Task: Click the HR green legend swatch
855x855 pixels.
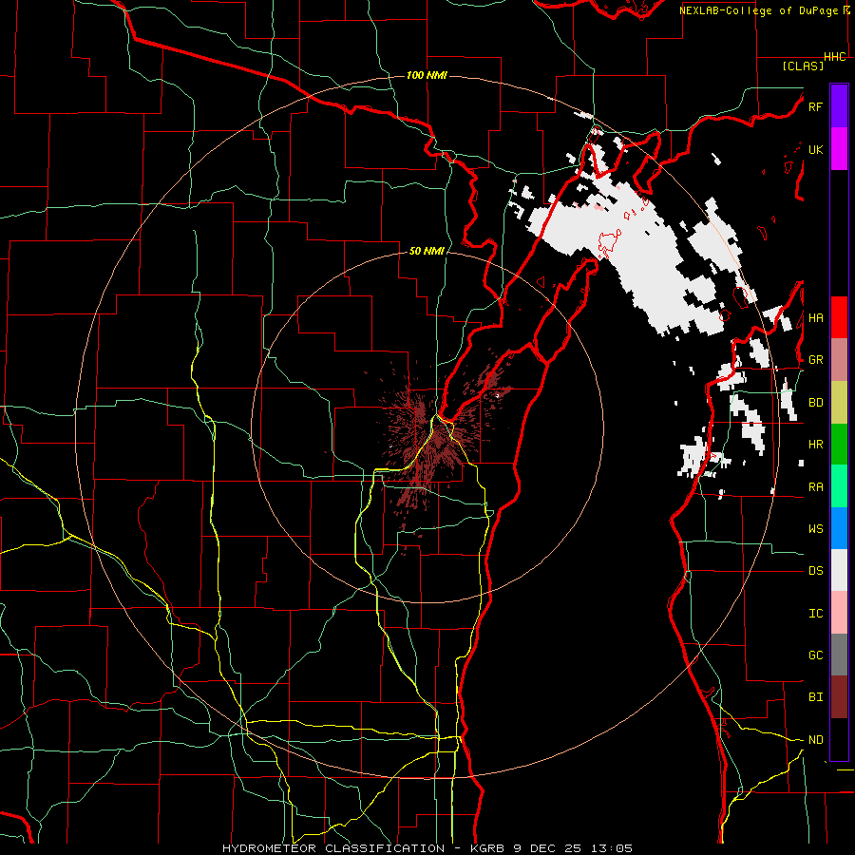Action: coord(839,445)
